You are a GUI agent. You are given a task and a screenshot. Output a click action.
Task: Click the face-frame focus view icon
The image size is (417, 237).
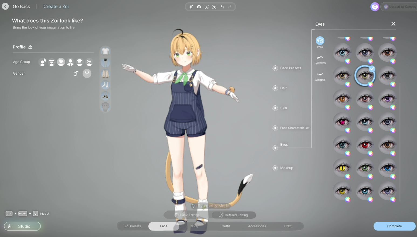click(x=207, y=7)
